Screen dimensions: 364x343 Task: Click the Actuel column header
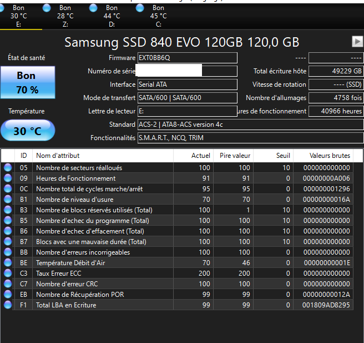click(x=193, y=155)
